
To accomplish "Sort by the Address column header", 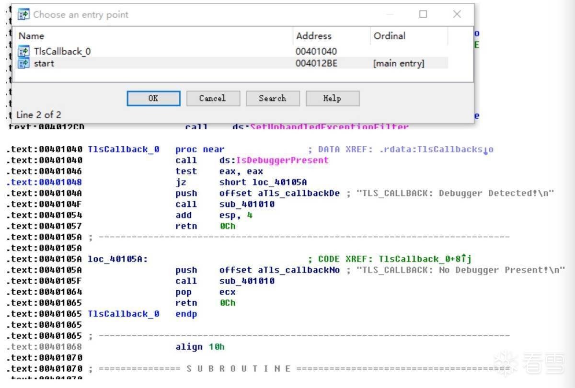I will (x=331, y=36).
